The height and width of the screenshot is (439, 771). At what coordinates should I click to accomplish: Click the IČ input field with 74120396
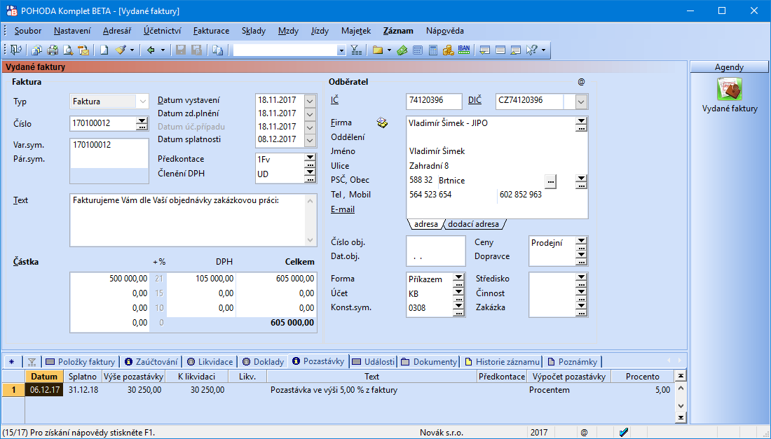point(434,101)
